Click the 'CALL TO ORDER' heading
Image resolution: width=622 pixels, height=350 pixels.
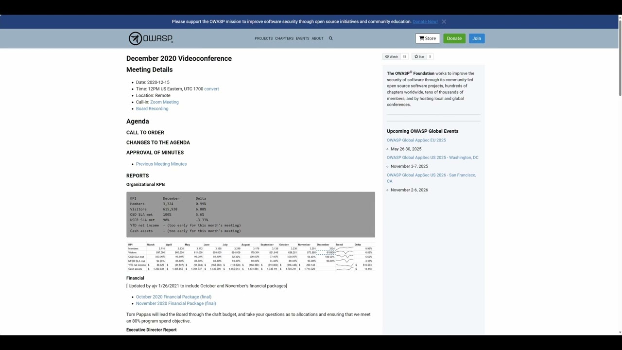pos(145,133)
